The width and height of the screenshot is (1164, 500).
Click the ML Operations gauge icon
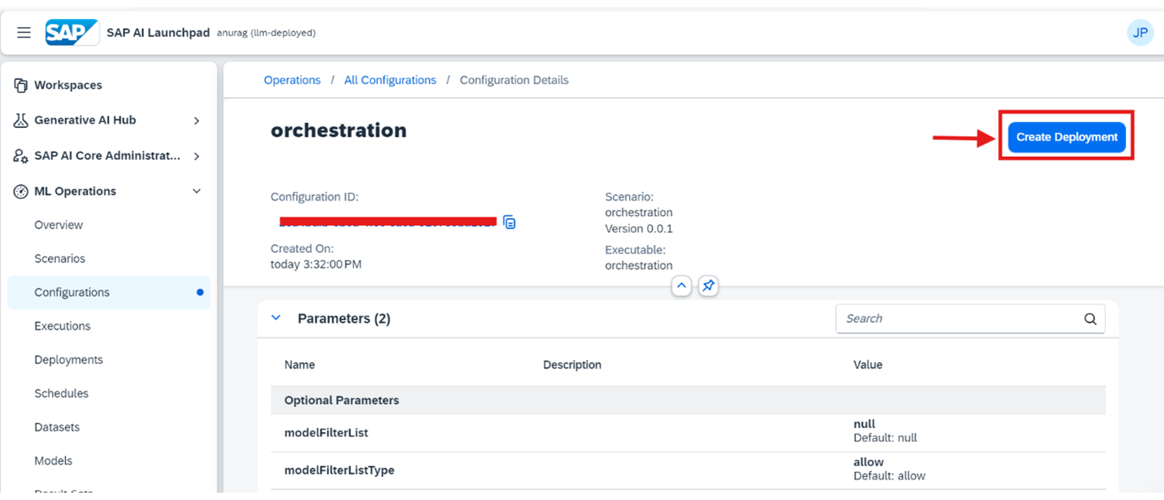pyautogui.click(x=21, y=191)
